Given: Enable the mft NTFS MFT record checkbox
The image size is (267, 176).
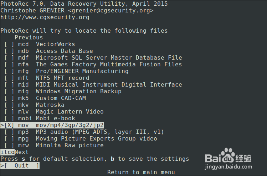Looking at the screenshot, I should pos(9,78).
